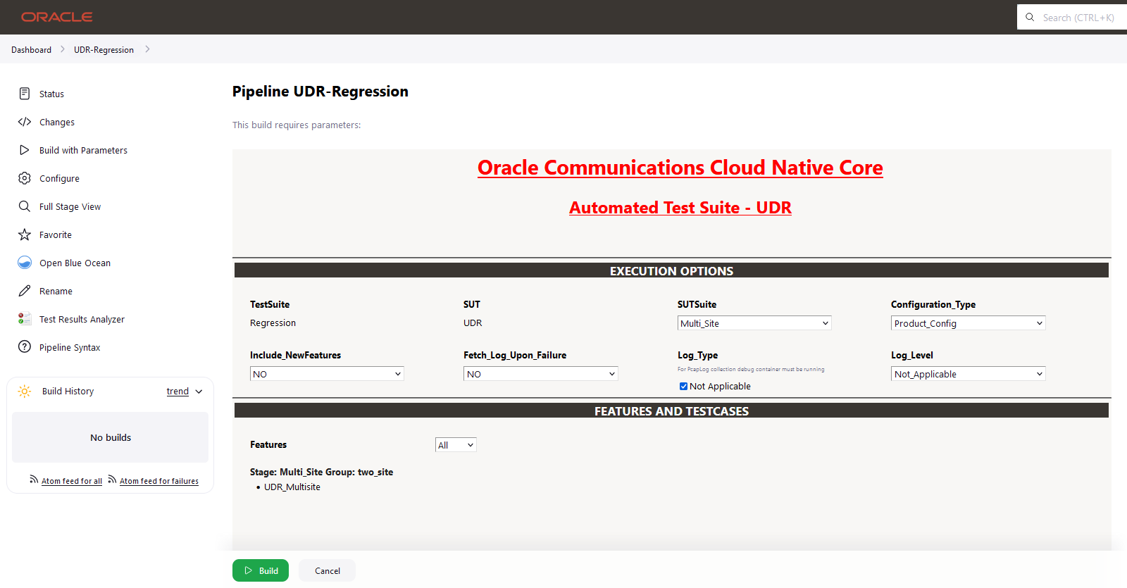
Task: Click the Status page icon
Action: (25, 94)
